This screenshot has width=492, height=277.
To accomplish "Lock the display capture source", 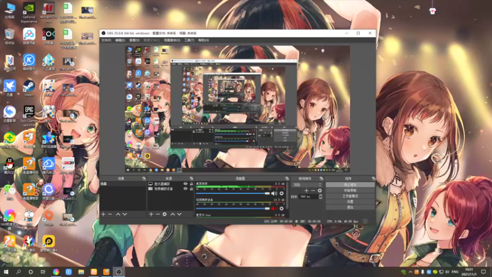I will (191, 183).
